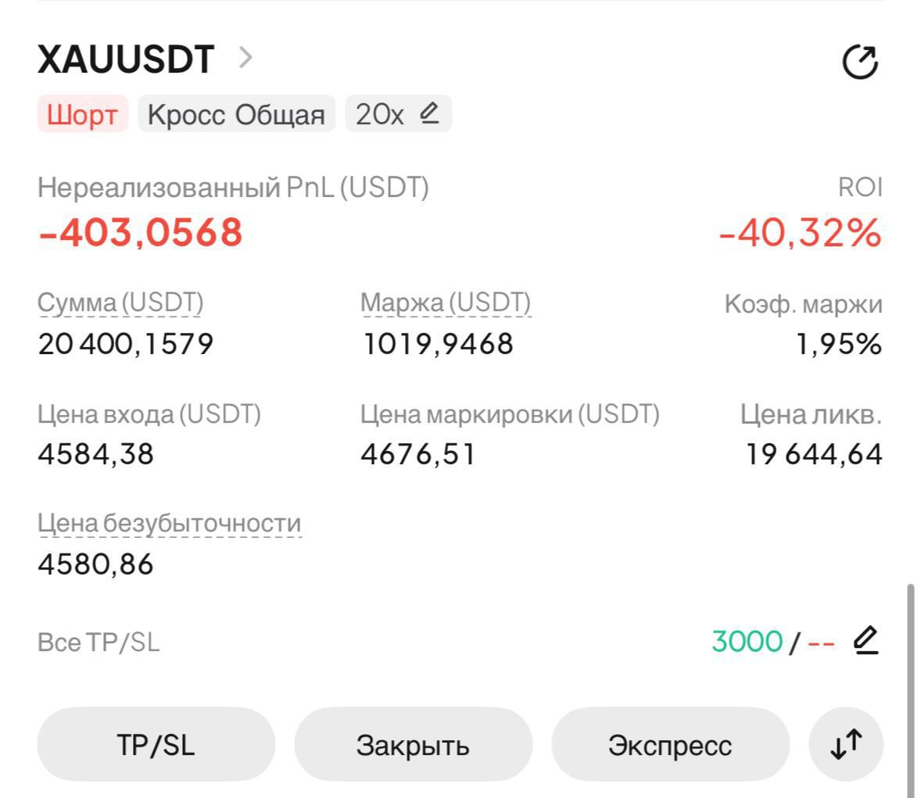The image size is (921, 798).
Task: Open the Кросс Общая margin mode
Action: pos(236,114)
